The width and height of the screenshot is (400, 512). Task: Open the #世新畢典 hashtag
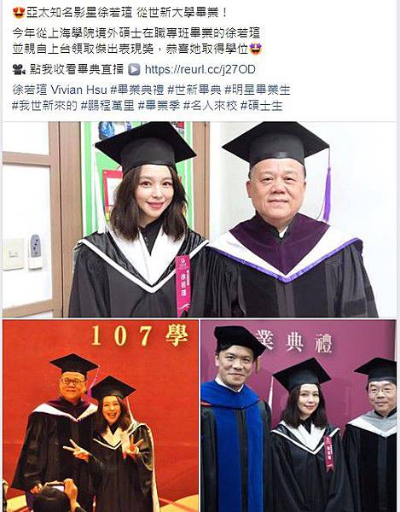(x=194, y=90)
